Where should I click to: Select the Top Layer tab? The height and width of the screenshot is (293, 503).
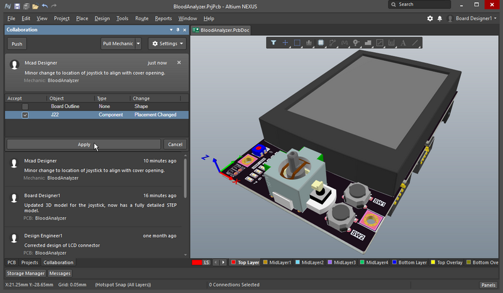[245, 263]
